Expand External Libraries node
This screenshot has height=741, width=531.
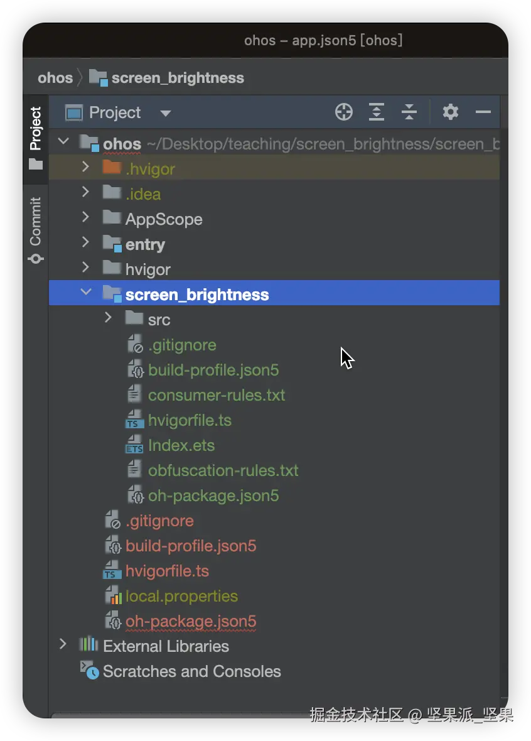[63, 645]
